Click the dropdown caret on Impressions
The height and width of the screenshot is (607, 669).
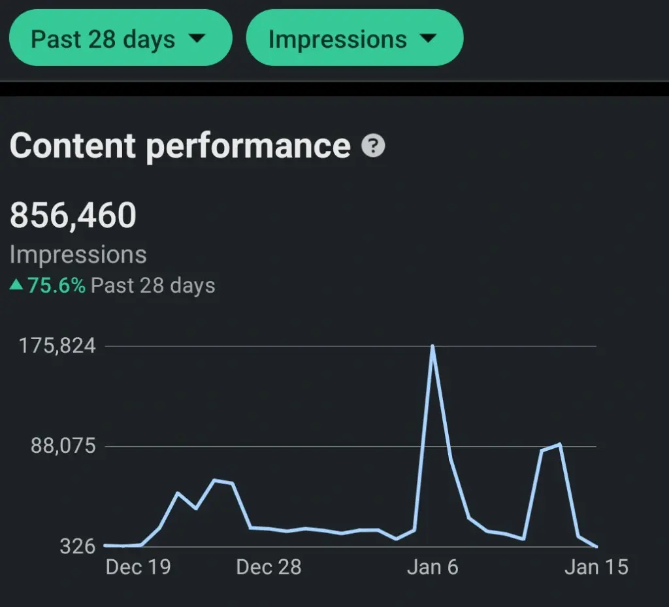click(x=428, y=39)
